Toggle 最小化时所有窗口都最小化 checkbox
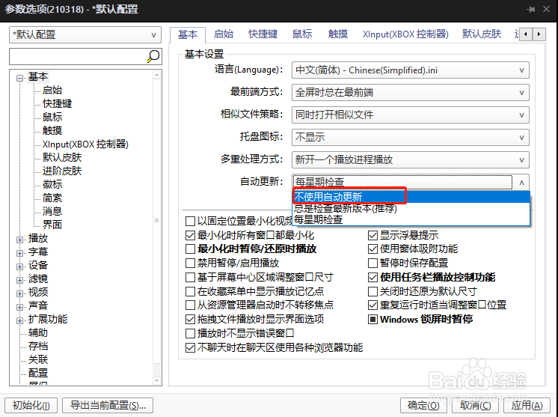The width and height of the screenshot is (558, 417). click(x=191, y=235)
